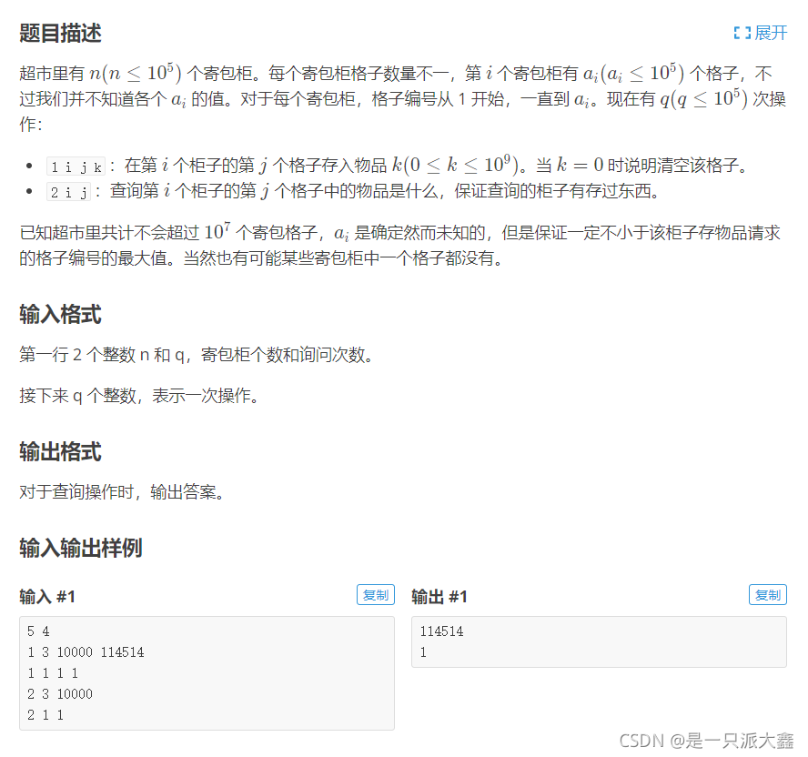The height and width of the screenshot is (757, 808).
Task: Click sample output value '1' on second line
Action: [423, 652]
